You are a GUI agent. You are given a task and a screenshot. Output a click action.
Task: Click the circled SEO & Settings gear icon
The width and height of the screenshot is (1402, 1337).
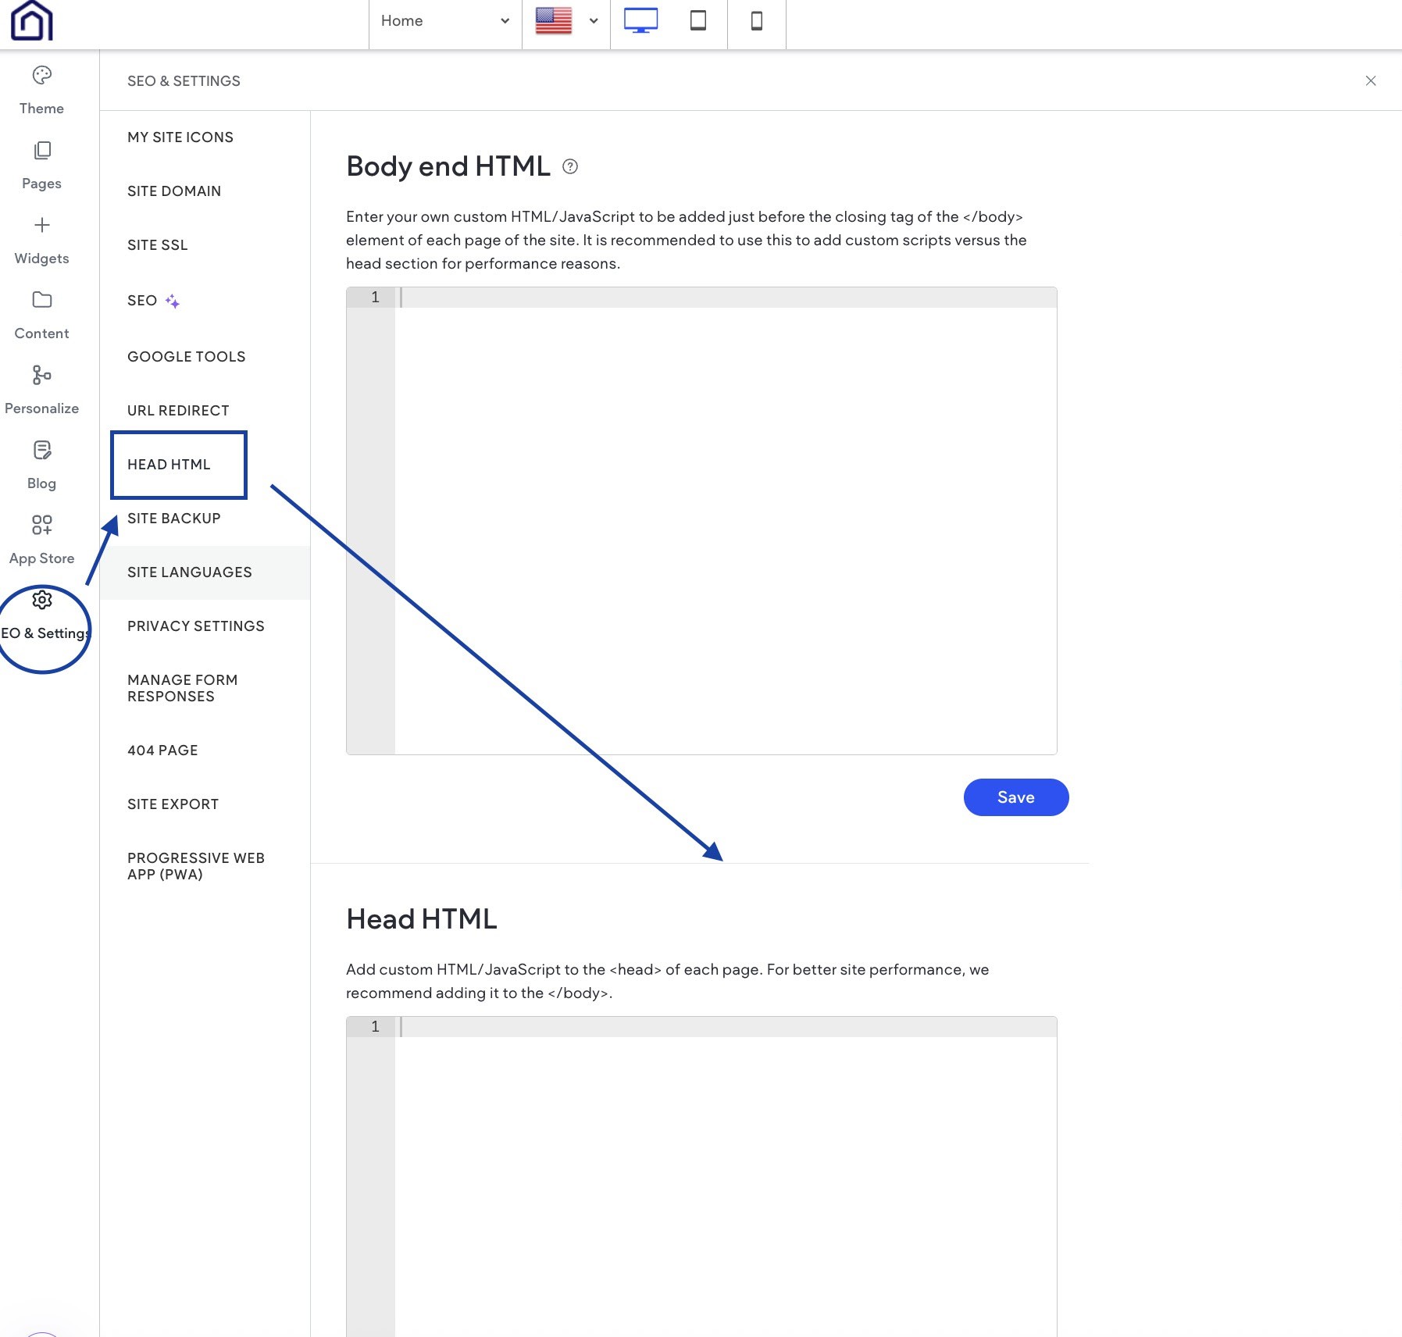click(41, 600)
